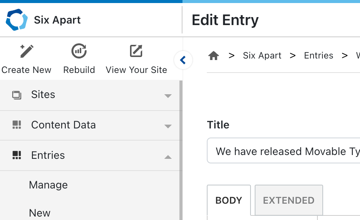Click the Six Apart breadcrumb link

[262, 56]
